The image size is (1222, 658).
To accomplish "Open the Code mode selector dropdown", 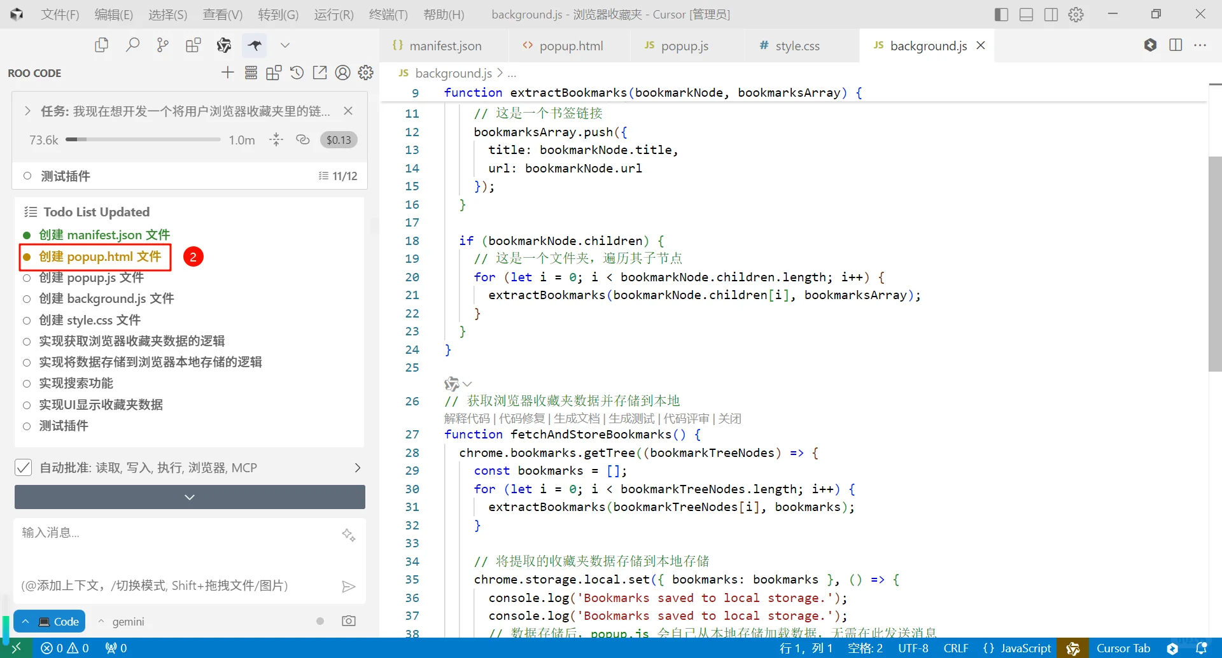I will pyautogui.click(x=50, y=622).
